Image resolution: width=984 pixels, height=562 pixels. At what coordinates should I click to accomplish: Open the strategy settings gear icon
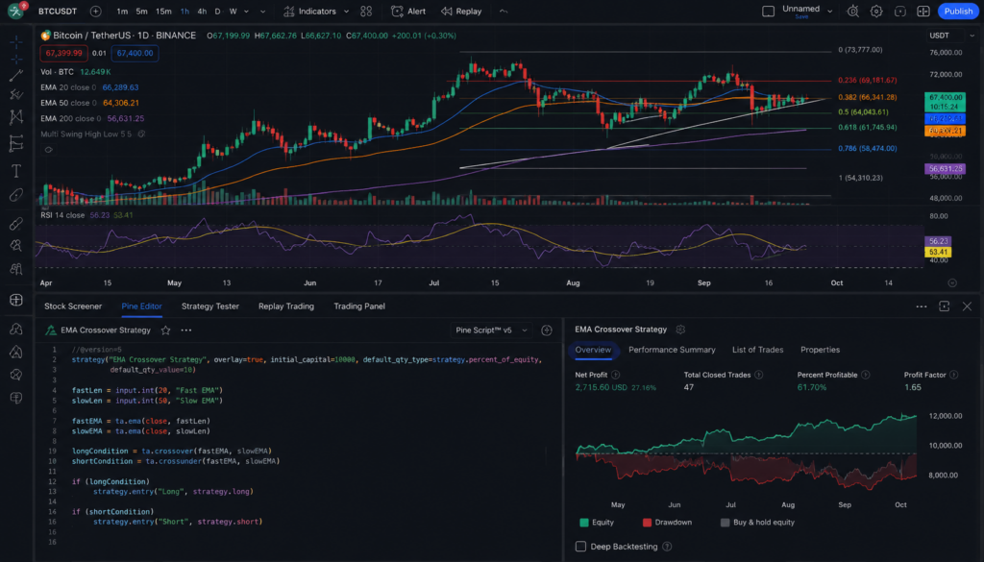coord(681,330)
